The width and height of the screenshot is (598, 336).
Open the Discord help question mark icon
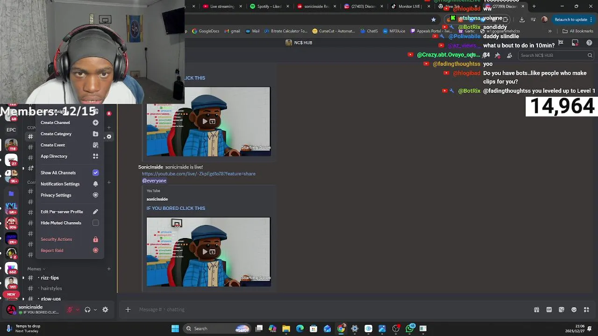tap(589, 42)
